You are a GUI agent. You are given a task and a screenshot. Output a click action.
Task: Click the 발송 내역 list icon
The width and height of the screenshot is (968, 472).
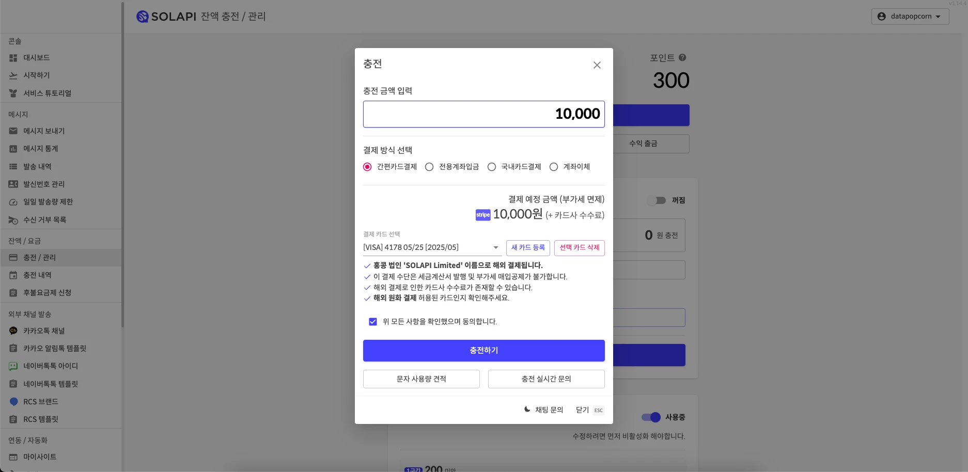point(13,167)
